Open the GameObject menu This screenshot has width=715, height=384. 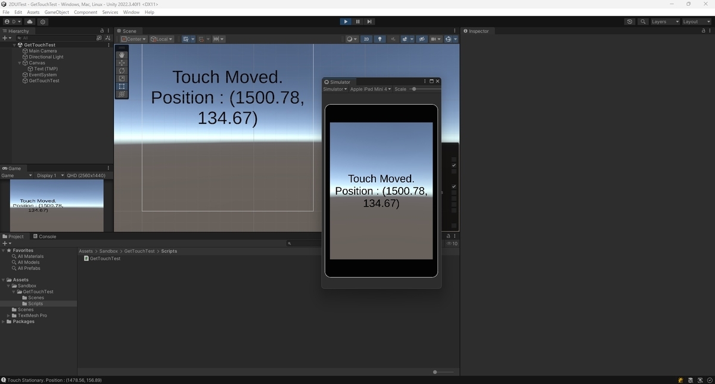57,11
